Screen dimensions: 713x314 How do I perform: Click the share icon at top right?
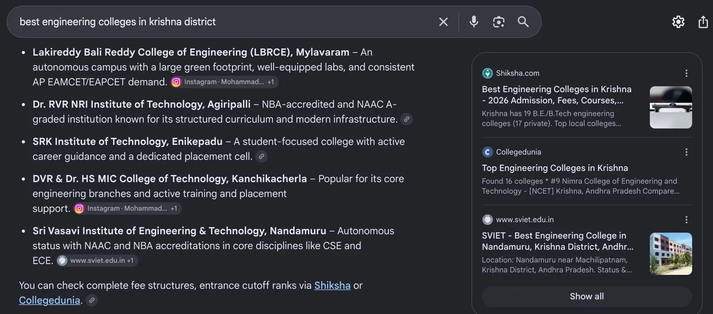[703, 22]
